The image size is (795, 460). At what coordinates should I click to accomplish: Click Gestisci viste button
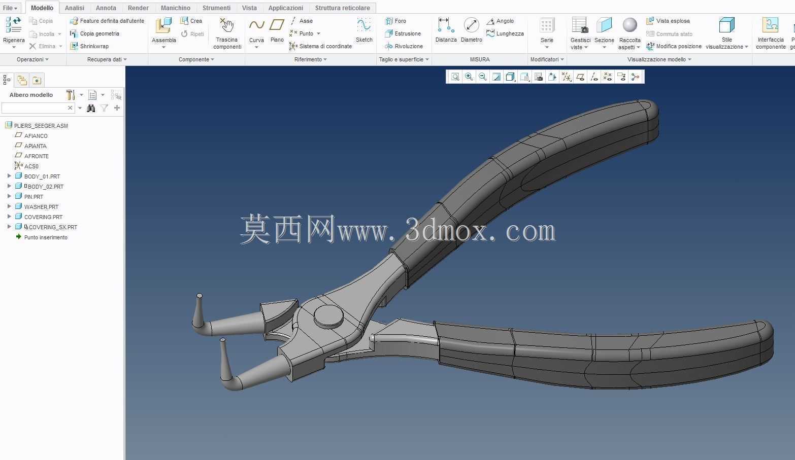pos(580,33)
